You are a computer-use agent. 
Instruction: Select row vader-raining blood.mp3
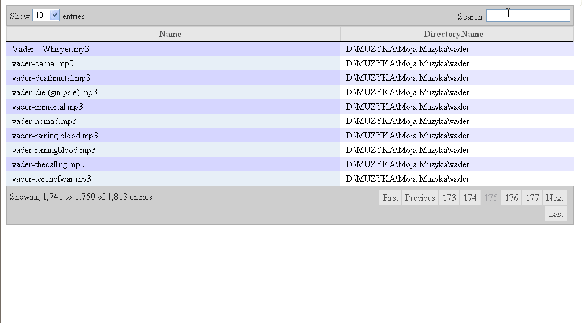(x=290, y=136)
